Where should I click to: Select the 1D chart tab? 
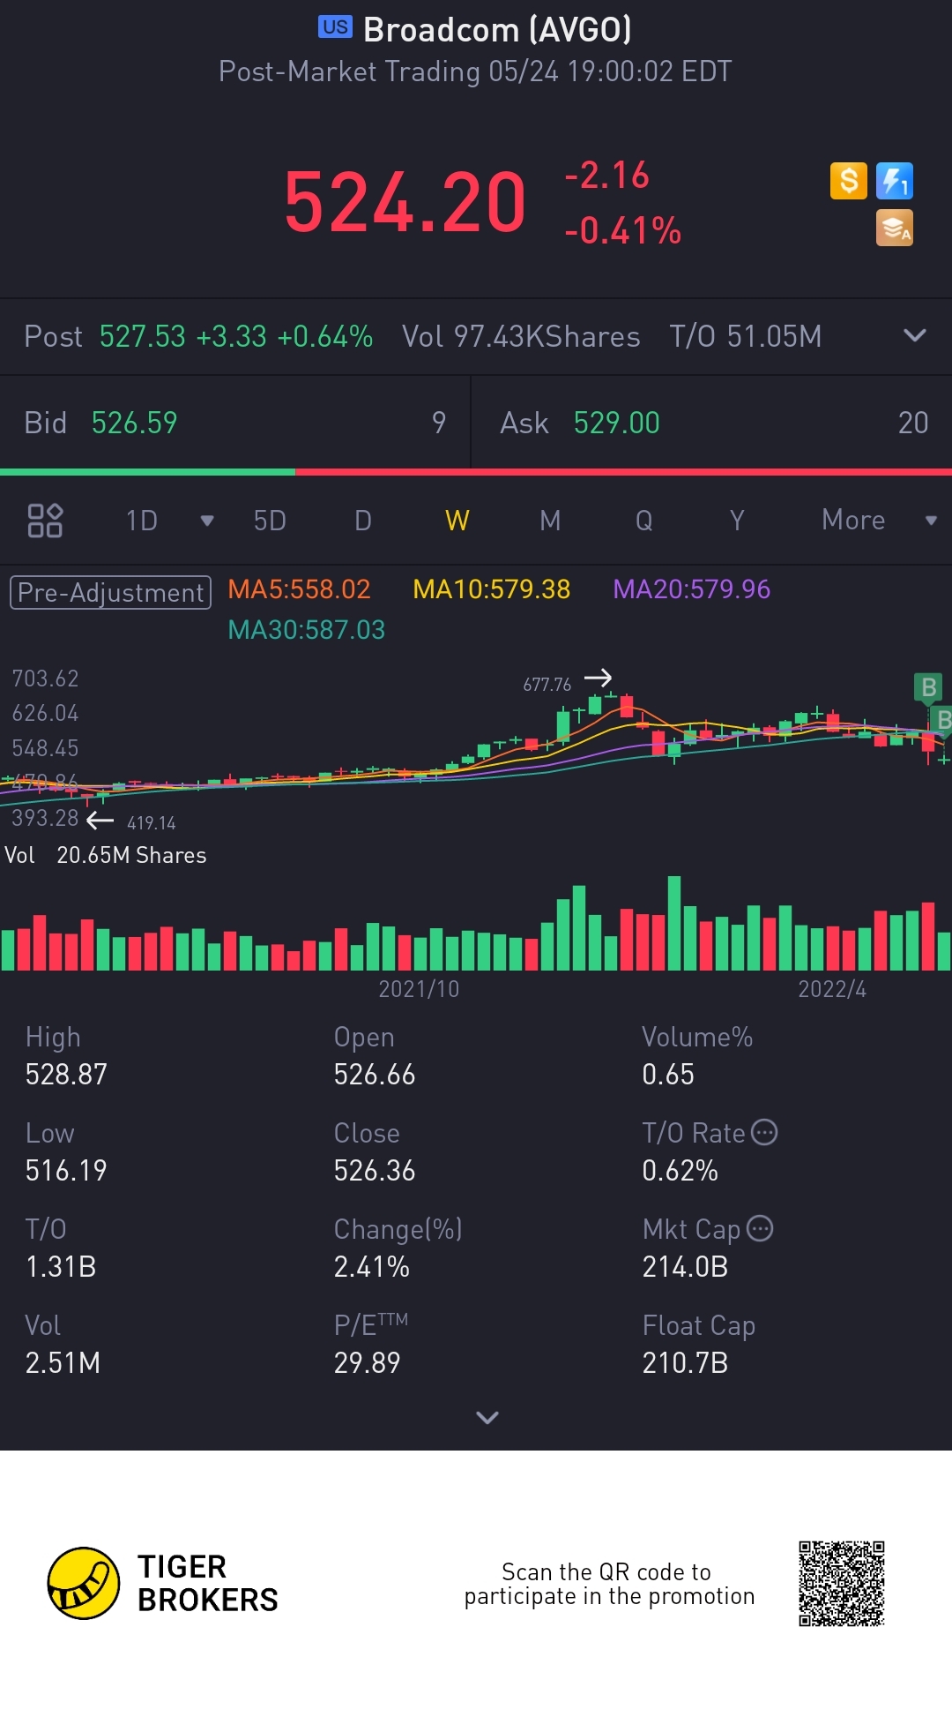142,521
